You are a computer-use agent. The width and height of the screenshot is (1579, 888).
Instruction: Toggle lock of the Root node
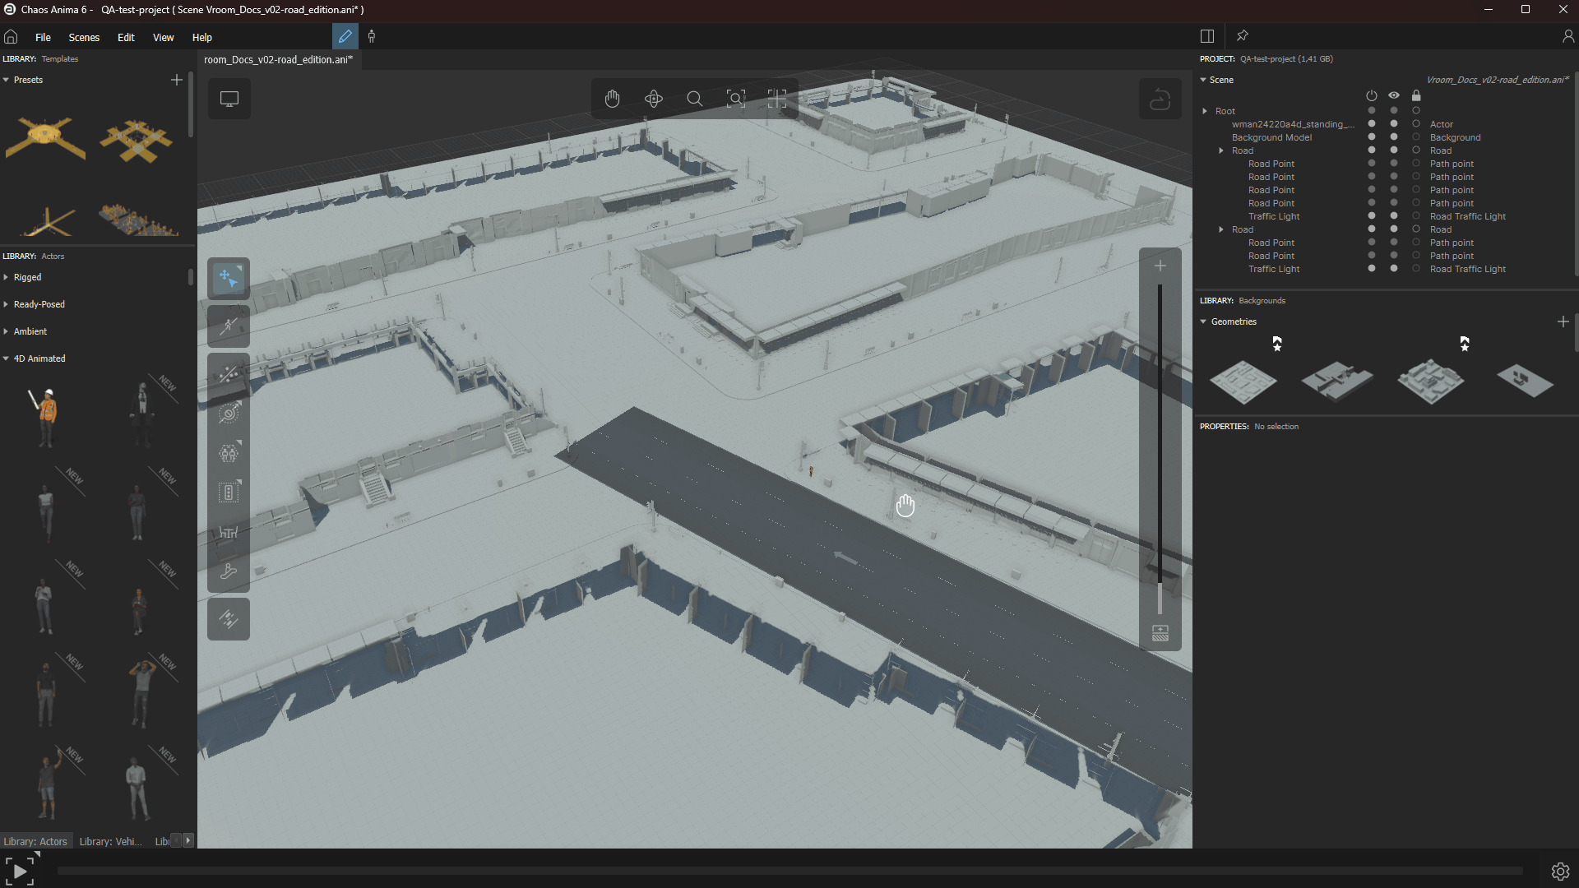tap(1416, 111)
